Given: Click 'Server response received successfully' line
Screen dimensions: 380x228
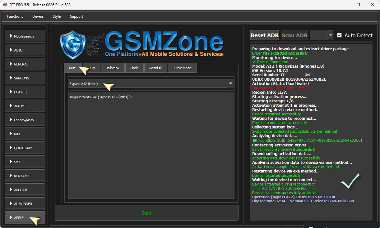Looking at the screenshot, I should [x=284, y=149].
